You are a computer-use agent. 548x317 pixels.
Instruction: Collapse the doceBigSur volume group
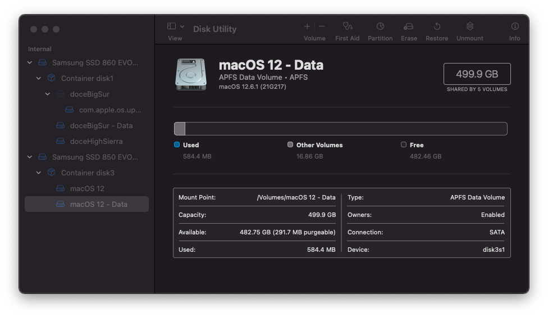pyautogui.click(x=48, y=94)
